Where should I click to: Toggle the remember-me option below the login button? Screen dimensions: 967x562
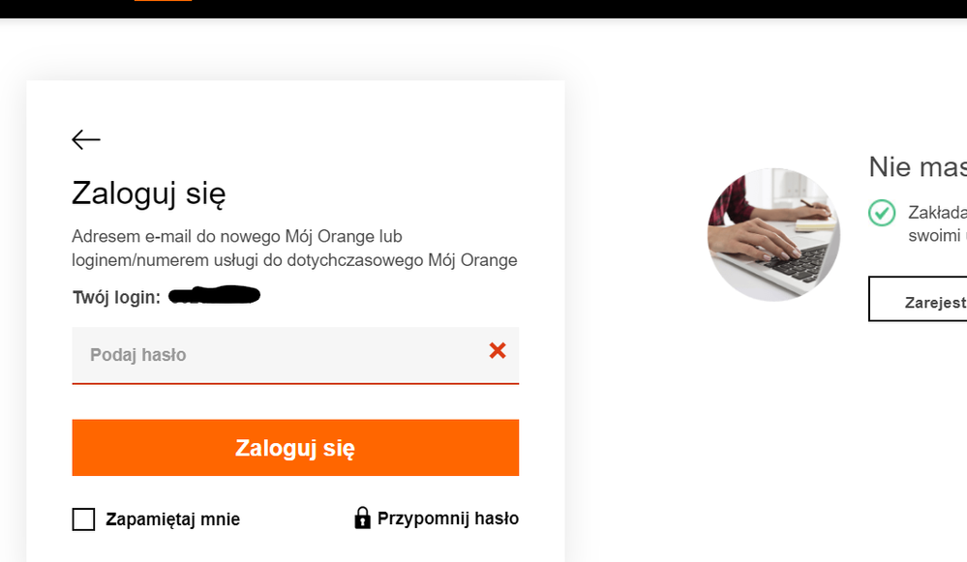81,518
